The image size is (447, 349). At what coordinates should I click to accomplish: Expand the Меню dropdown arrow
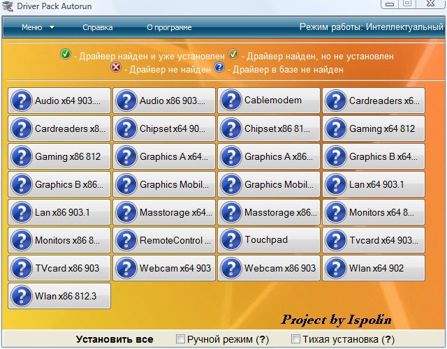click(x=52, y=28)
